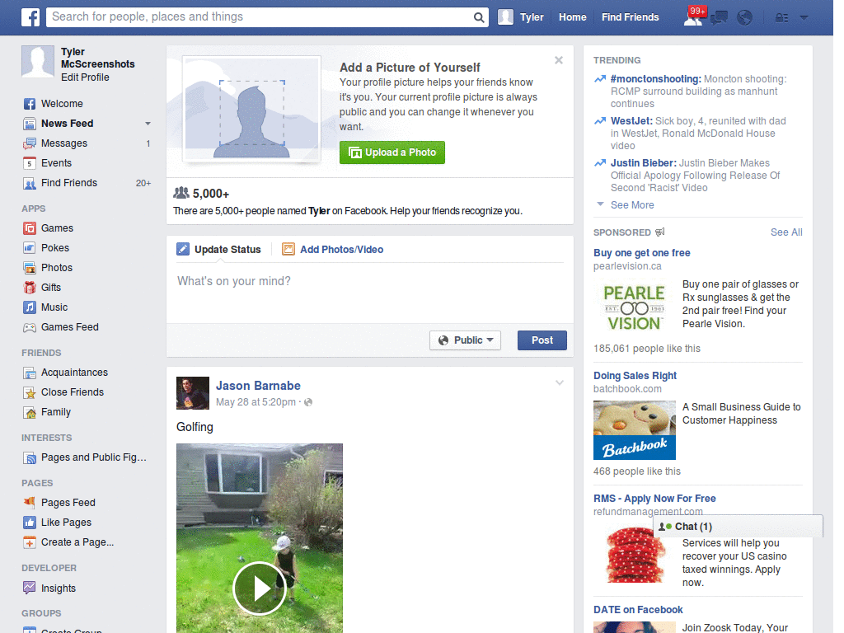
Task: Open friend requests icon with 99+ badge
Action: click(x=694, y=16)
